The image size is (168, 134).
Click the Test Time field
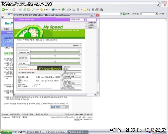(x=72, y=83)
